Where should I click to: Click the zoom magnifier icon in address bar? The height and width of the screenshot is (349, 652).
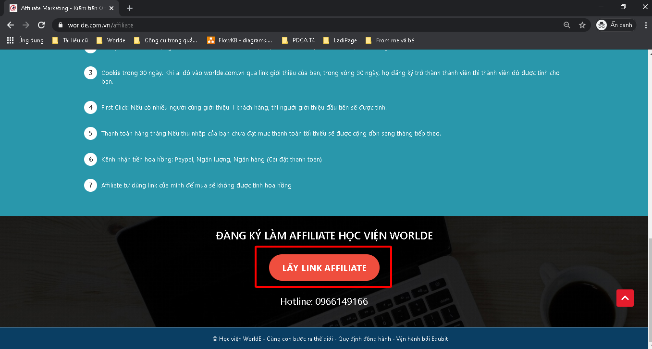tap(567, 25)
